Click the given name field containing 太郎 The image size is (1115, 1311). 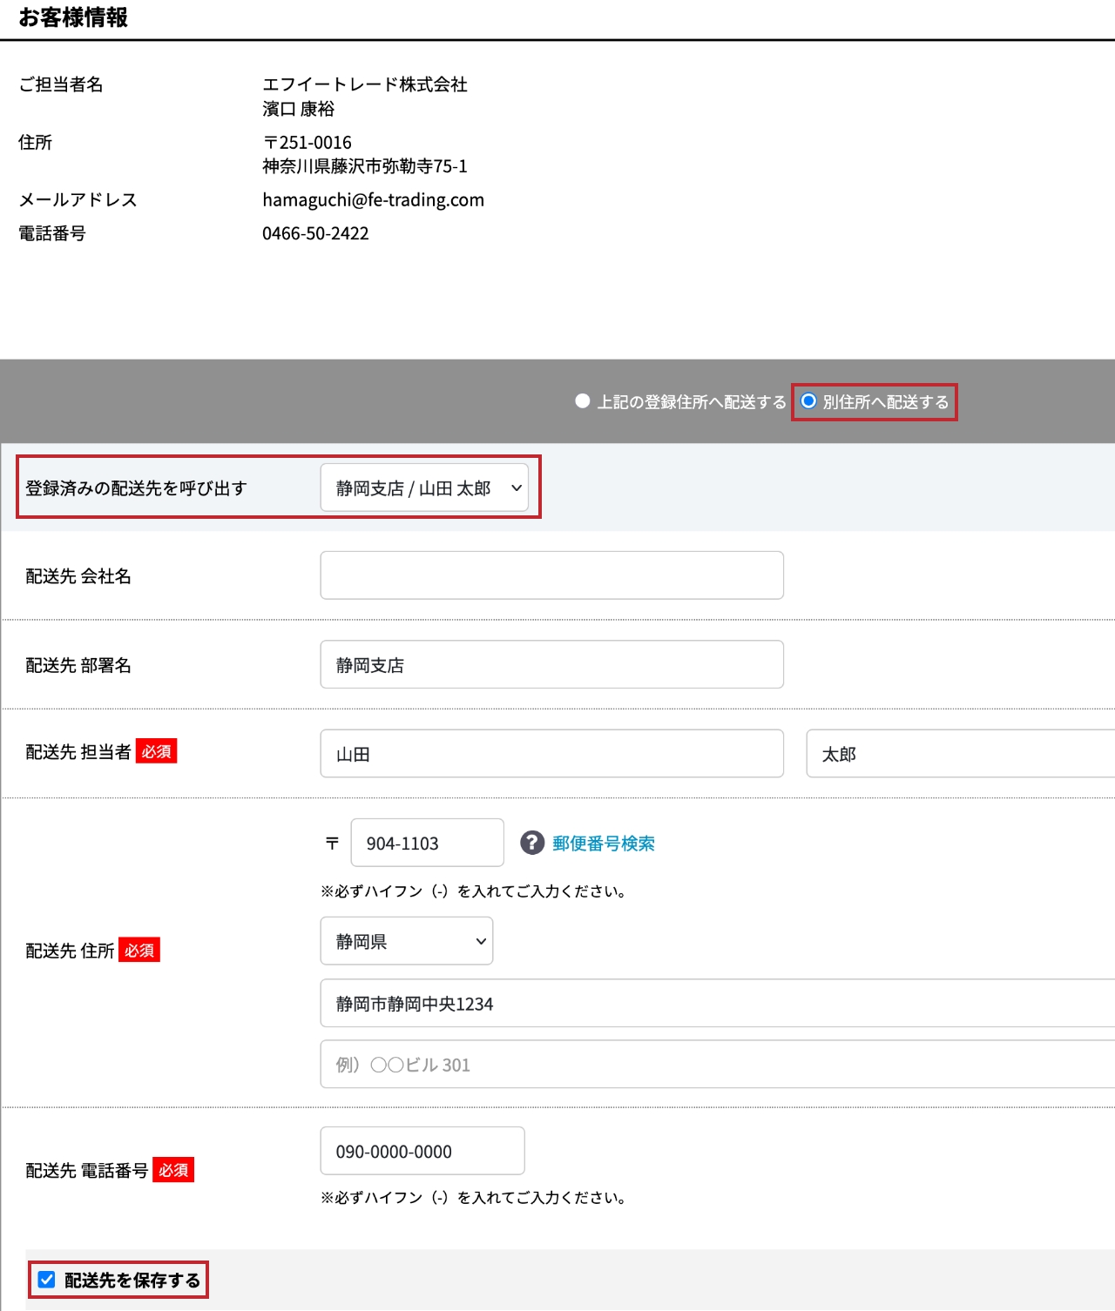tap(958, 754)
